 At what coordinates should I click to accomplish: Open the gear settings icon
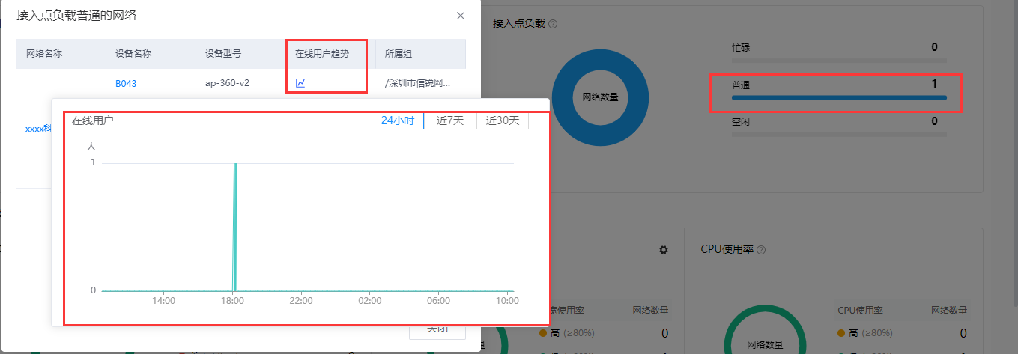pyautogui.click(x=663, y=250)
